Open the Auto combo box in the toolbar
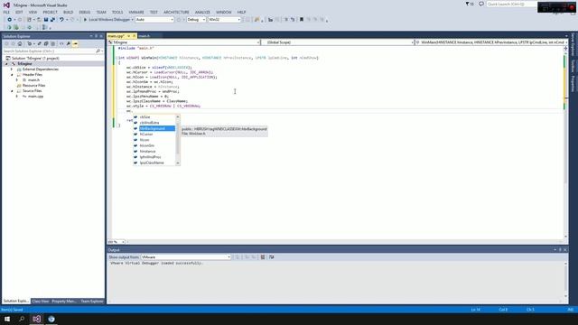Image resolution: width=578 pixels, height=325 pixels. click(x=154, y=20)
